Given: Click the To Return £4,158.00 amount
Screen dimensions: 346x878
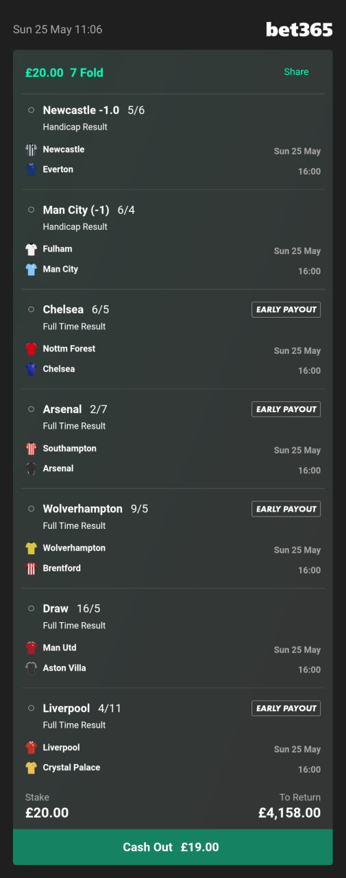Looking at the screenshot, I should [289, 813].
